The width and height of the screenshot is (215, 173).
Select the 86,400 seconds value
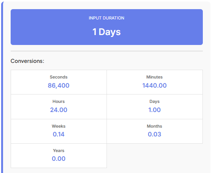pos(59,85)
